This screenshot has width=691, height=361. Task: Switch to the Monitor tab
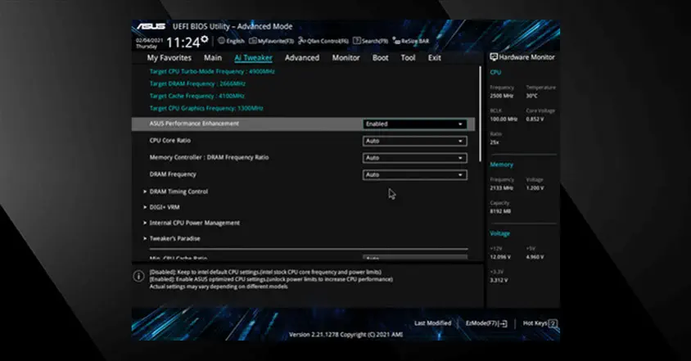345,58
